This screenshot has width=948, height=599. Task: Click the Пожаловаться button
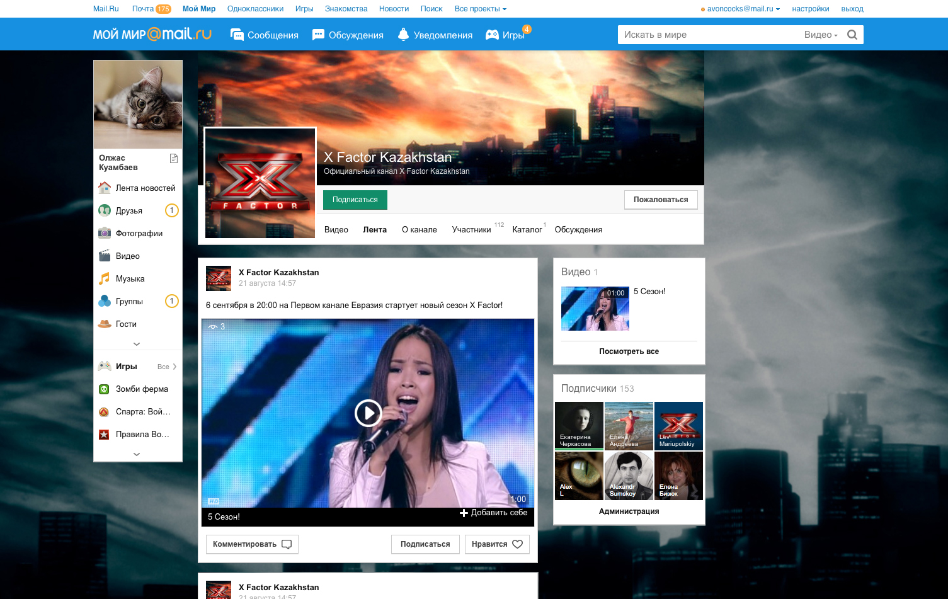661,200
